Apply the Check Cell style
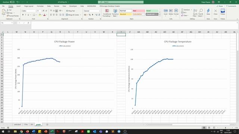 point(152,14)
